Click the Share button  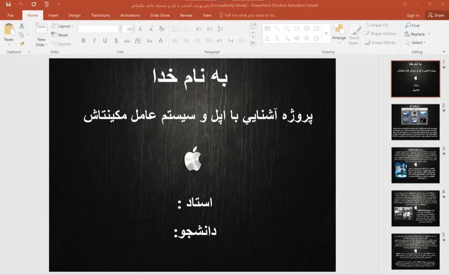[436, 15]
